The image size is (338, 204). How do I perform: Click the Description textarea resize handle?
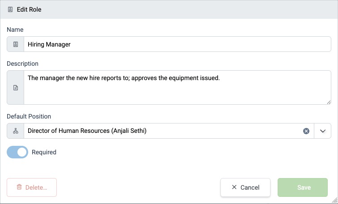click(329, 102)
